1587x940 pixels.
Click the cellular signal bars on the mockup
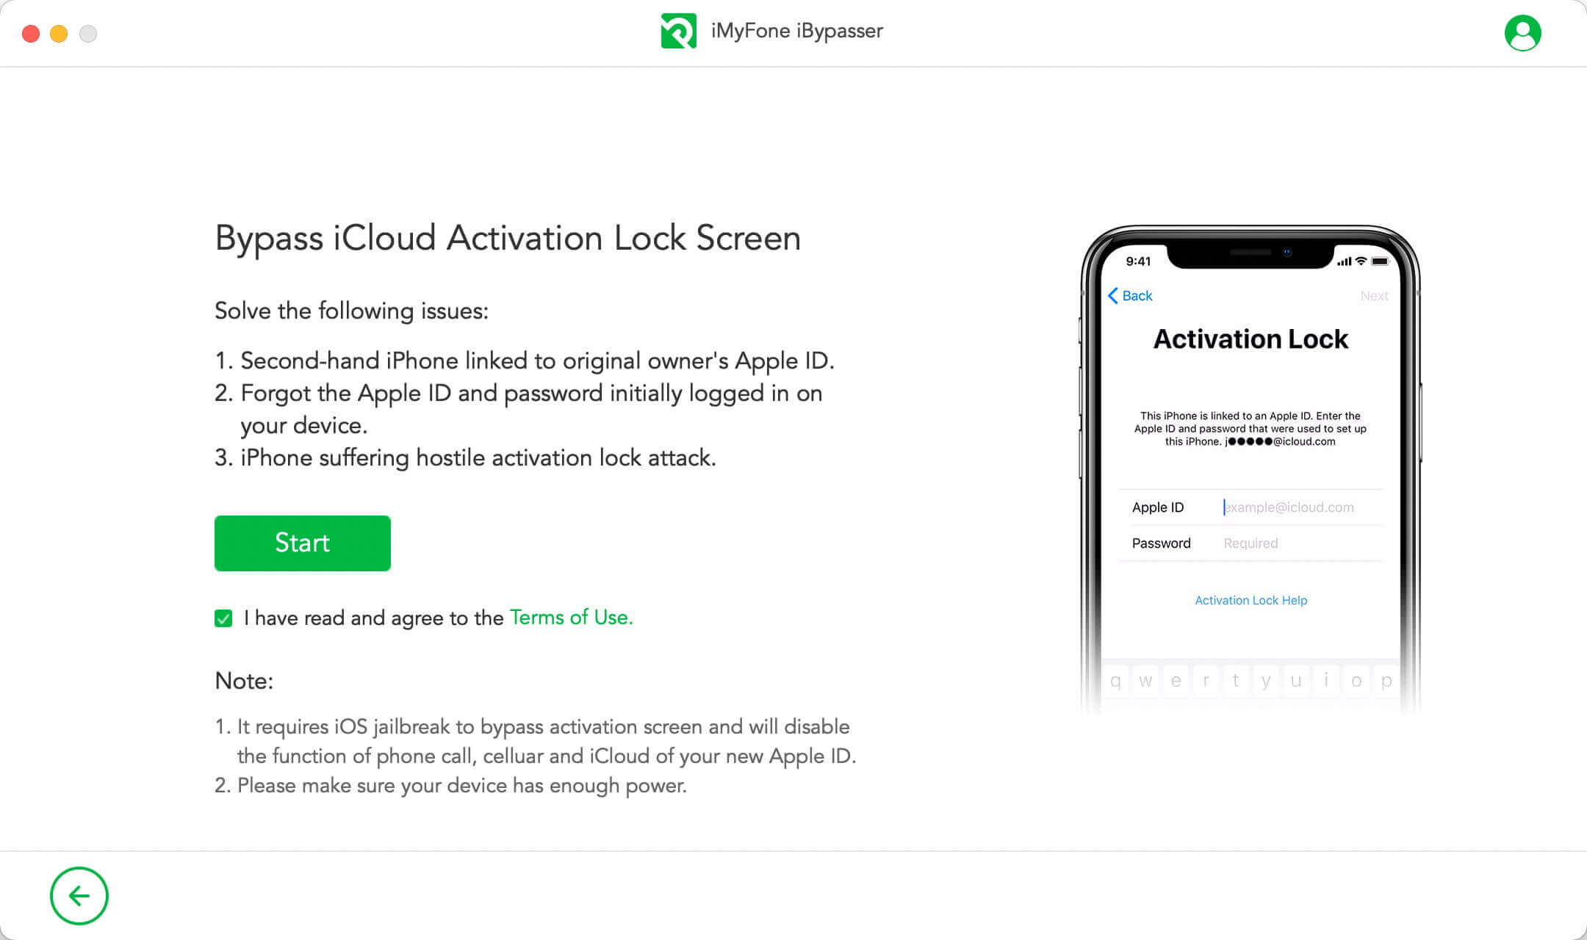(1343, 261)
